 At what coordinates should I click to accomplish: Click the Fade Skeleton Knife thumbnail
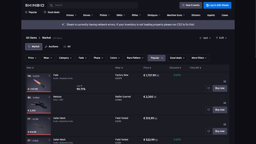click(x=39, y=83)
